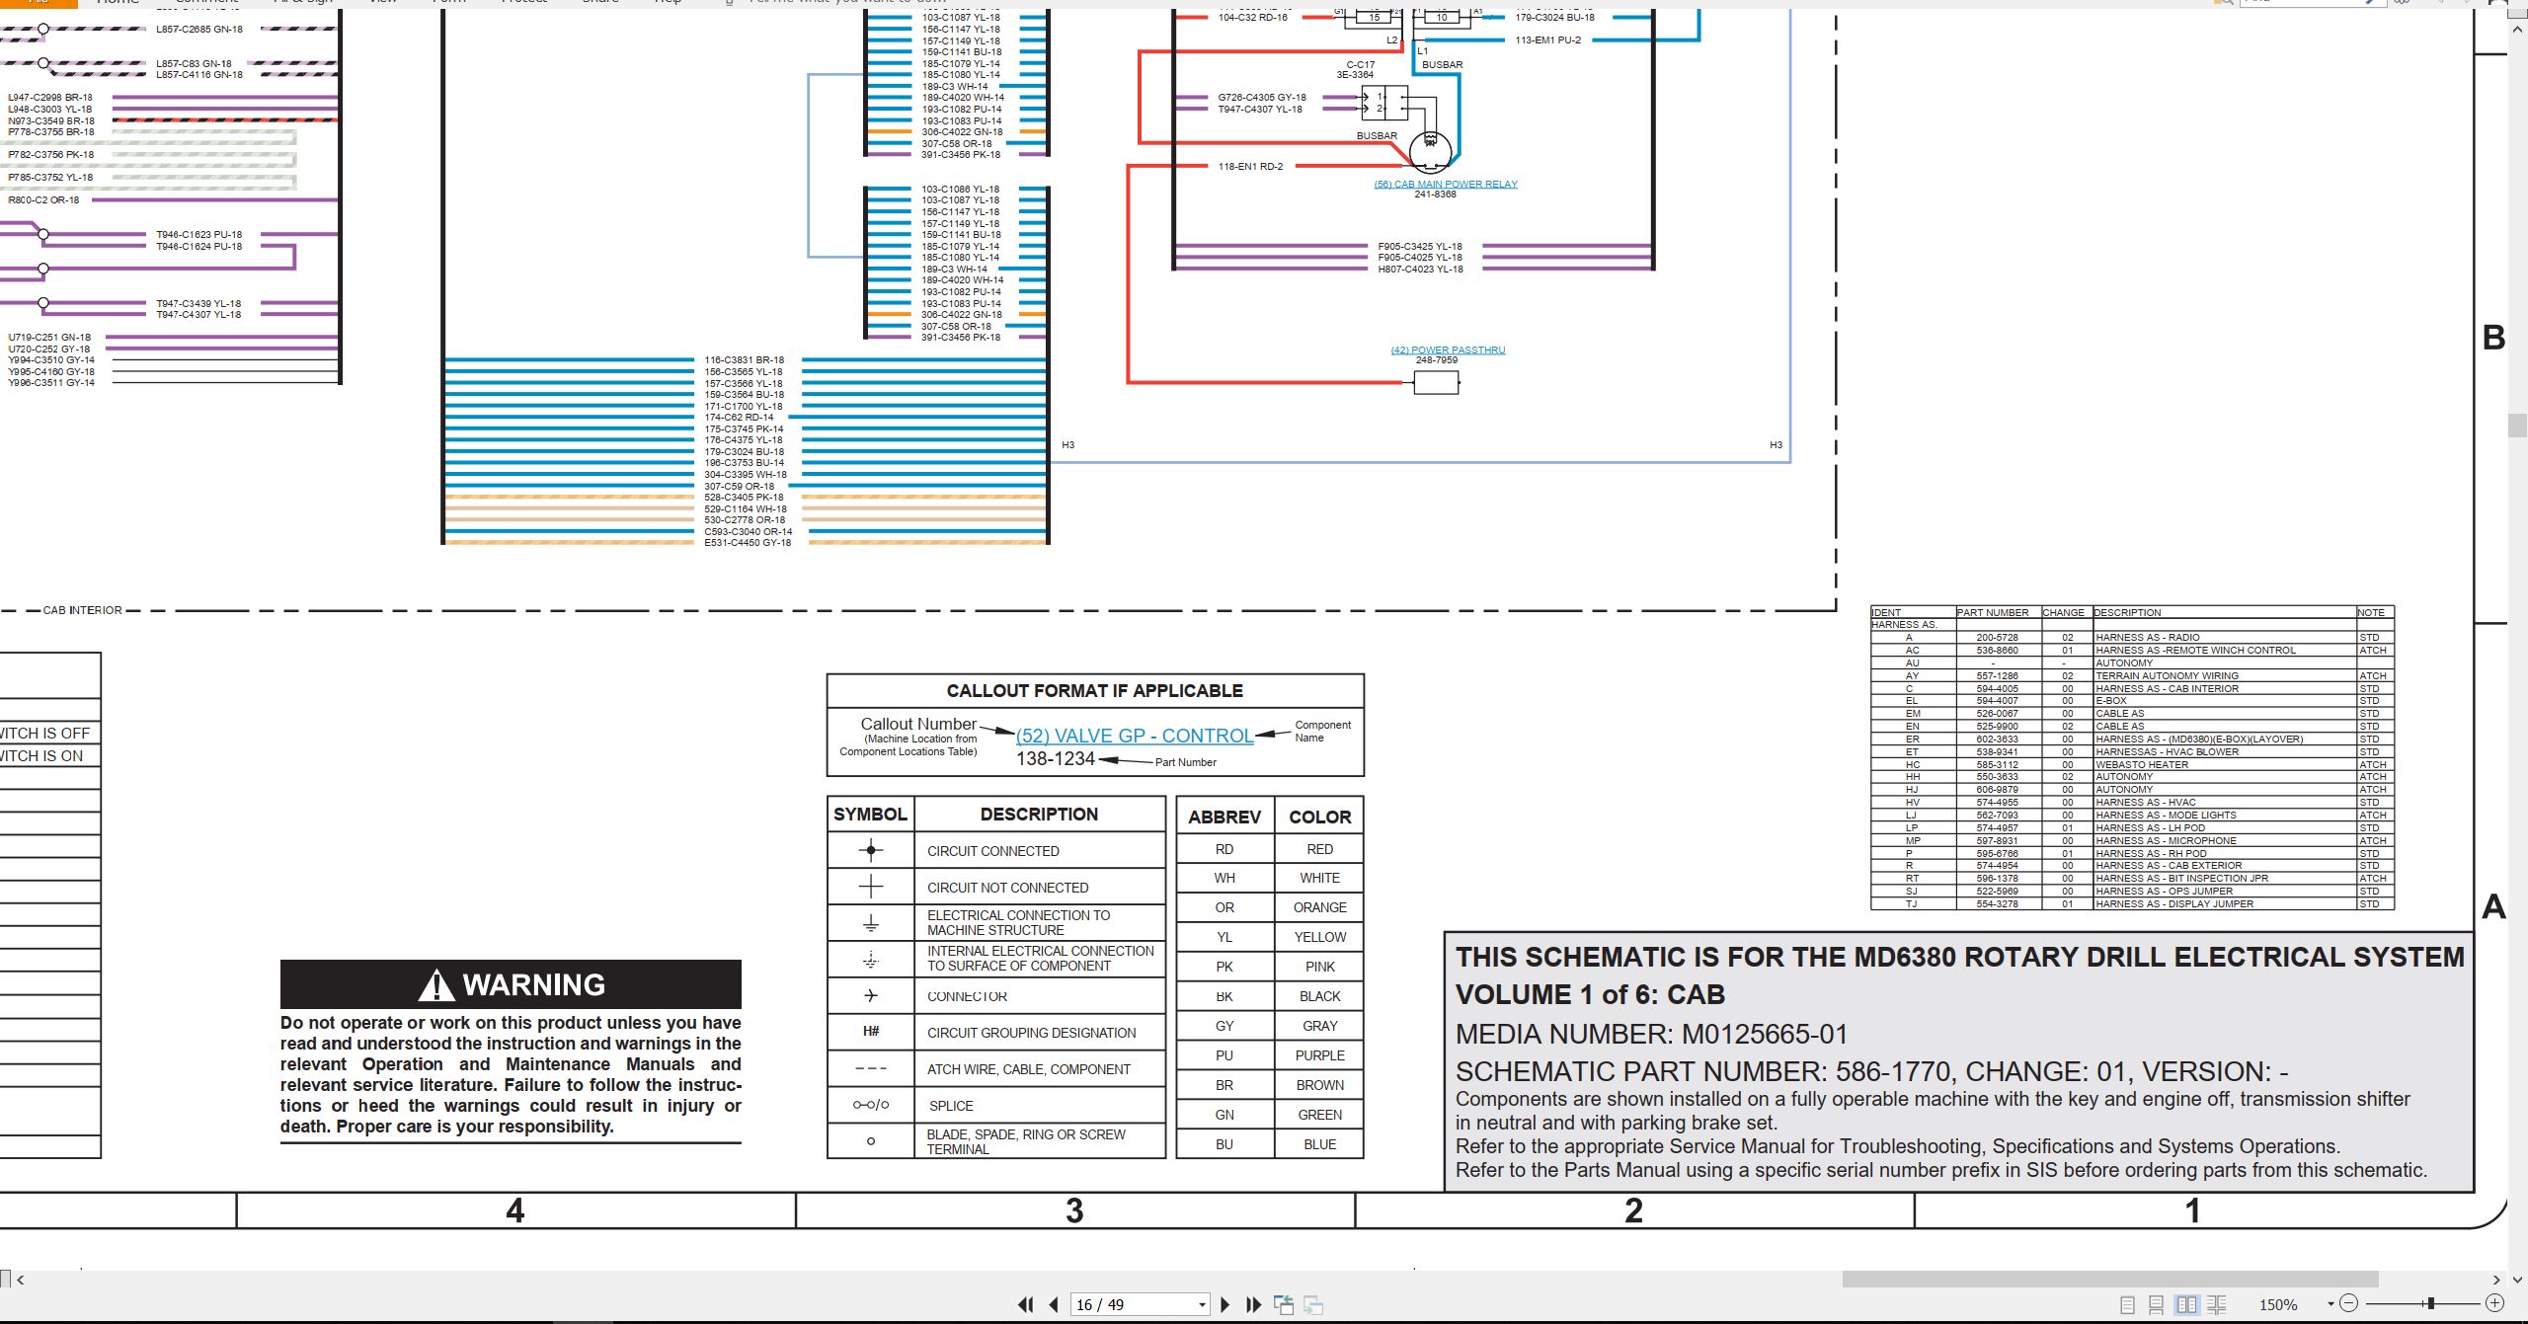Click the TERRAIN AUTONOMY WIRING table row
Viewport: 2528px width, 1324px height.
click(2132, 676)
